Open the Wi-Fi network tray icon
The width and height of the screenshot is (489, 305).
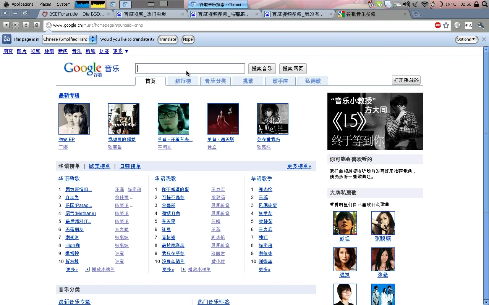tap(424, 4)
